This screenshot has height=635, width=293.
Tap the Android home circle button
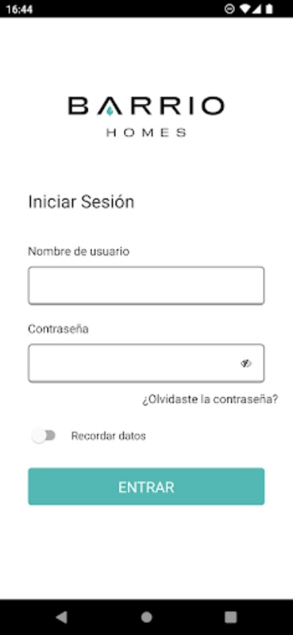146,617
